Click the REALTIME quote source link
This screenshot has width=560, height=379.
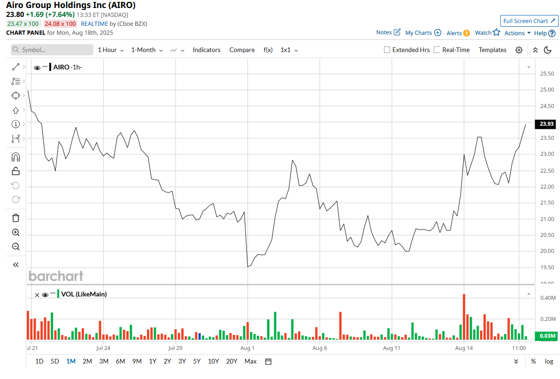click(94, 23)
